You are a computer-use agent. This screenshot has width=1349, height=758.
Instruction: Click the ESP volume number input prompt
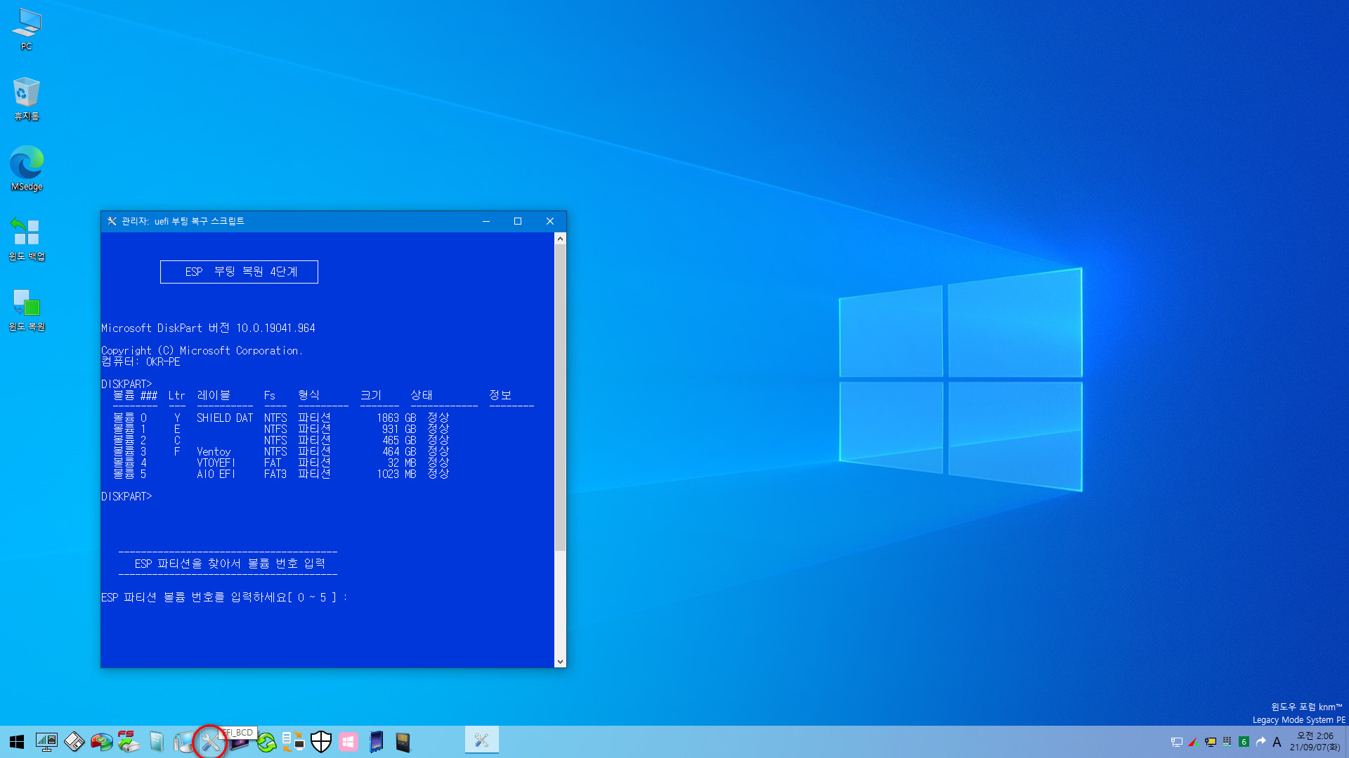click(x=224, y=597)
